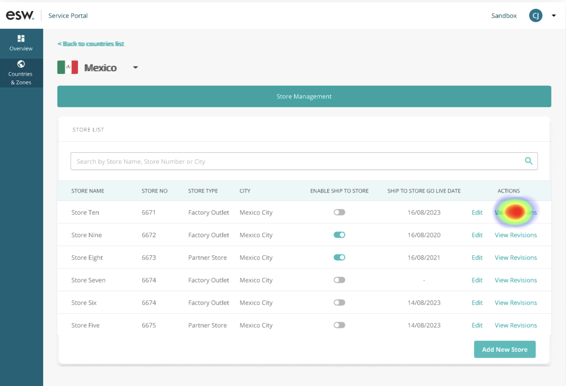
Task: Click the Mexico flag icon
Action: pyautogui.click(x=68, y=67)
